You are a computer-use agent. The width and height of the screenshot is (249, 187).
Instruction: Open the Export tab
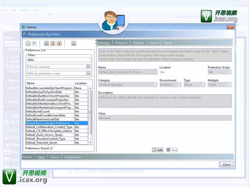click(168, 43)
